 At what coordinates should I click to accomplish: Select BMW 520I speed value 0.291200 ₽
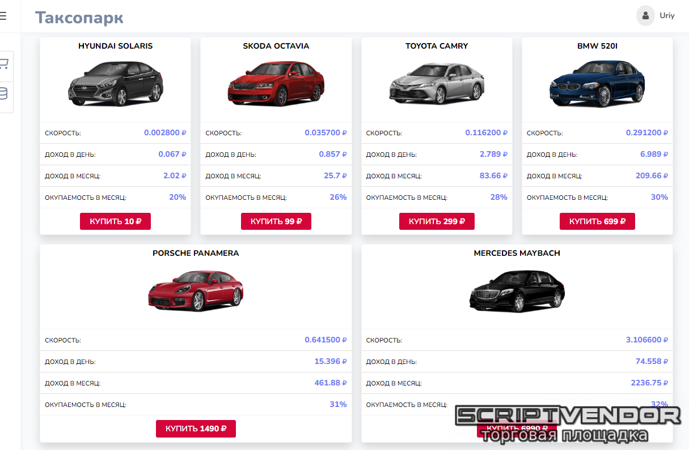click(x=647, y=132)
